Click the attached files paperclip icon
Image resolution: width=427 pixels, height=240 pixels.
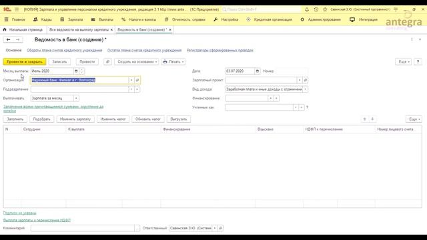[x=107, y=62]
